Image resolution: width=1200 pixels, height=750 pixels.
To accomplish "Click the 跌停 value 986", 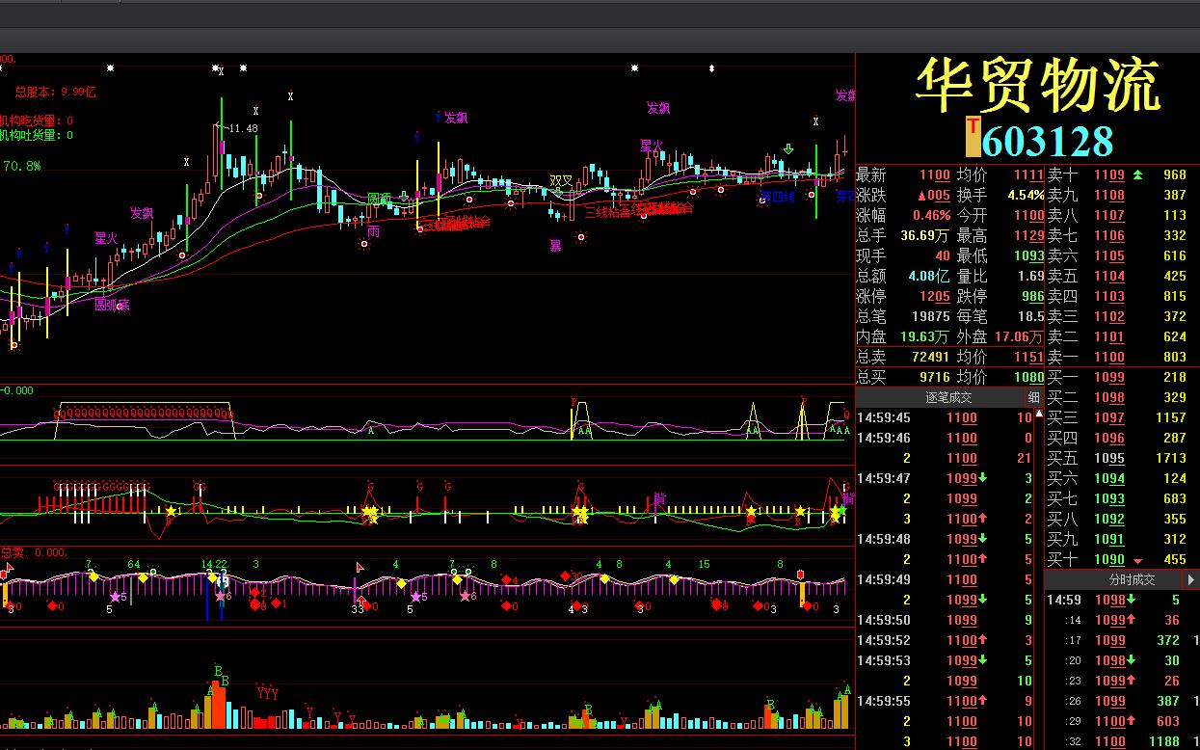I will pos(1032,296).
